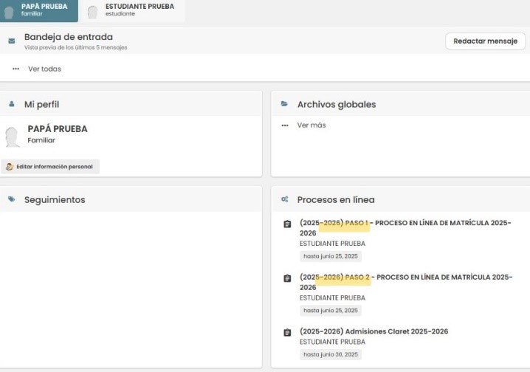This screenshot has height=372, width=530.
Task: Click the tag icon next to Seguimientos
Action: tap(12, 199)
